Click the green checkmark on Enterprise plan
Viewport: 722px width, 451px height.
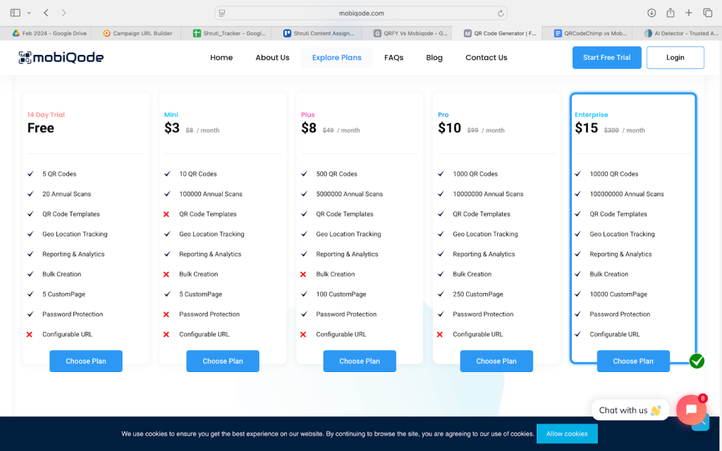point(697,361)
